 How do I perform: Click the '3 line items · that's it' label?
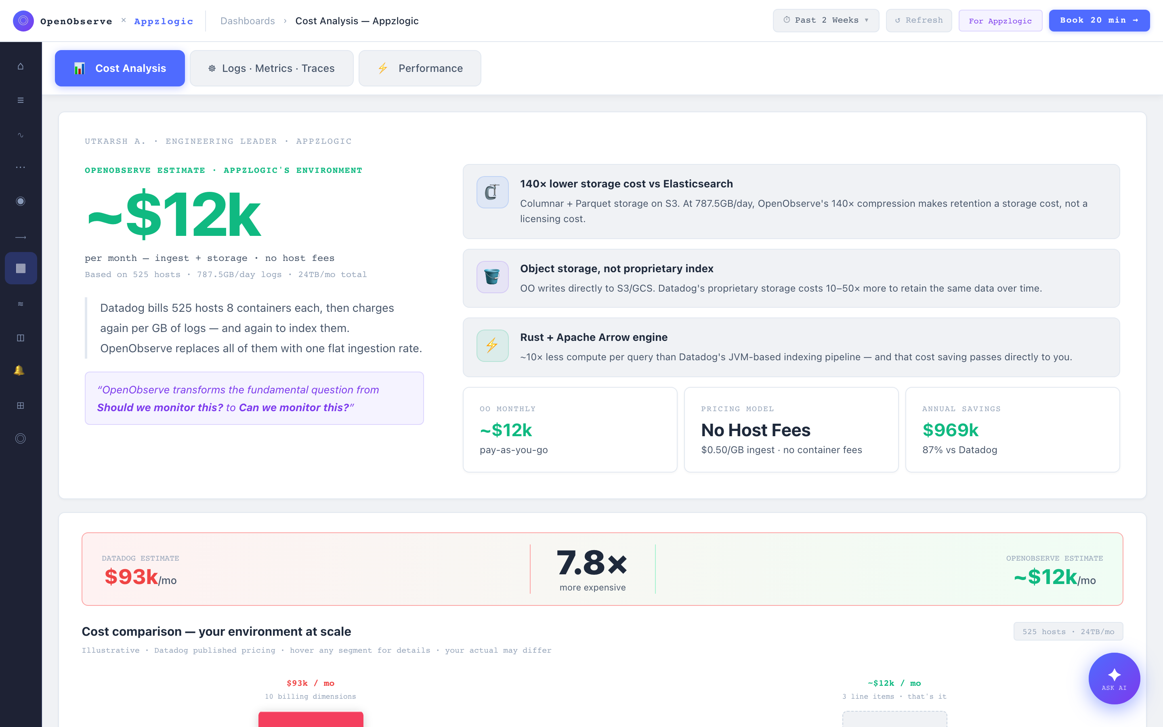[x=894, y=696]
